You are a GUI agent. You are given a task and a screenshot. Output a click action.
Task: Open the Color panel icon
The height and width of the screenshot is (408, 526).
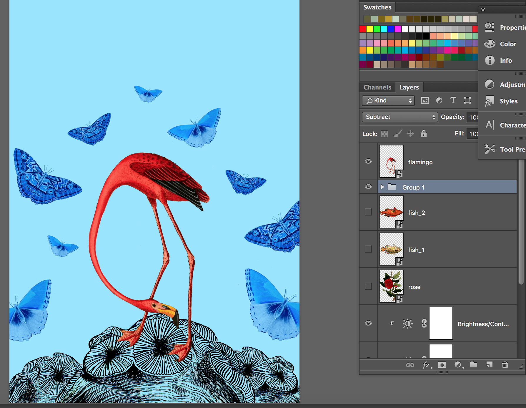pyautogui.click(x=490, y=44)
